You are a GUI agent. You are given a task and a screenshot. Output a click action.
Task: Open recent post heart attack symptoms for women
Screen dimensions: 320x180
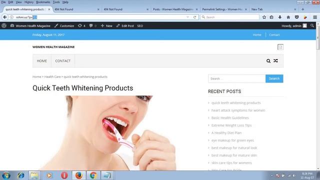(238, 110)
